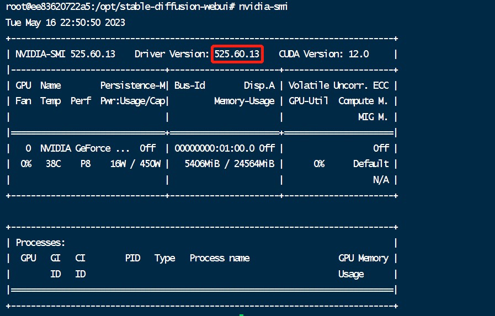Select the shell prompt root@ee83620722a5 text

[49, 6]
